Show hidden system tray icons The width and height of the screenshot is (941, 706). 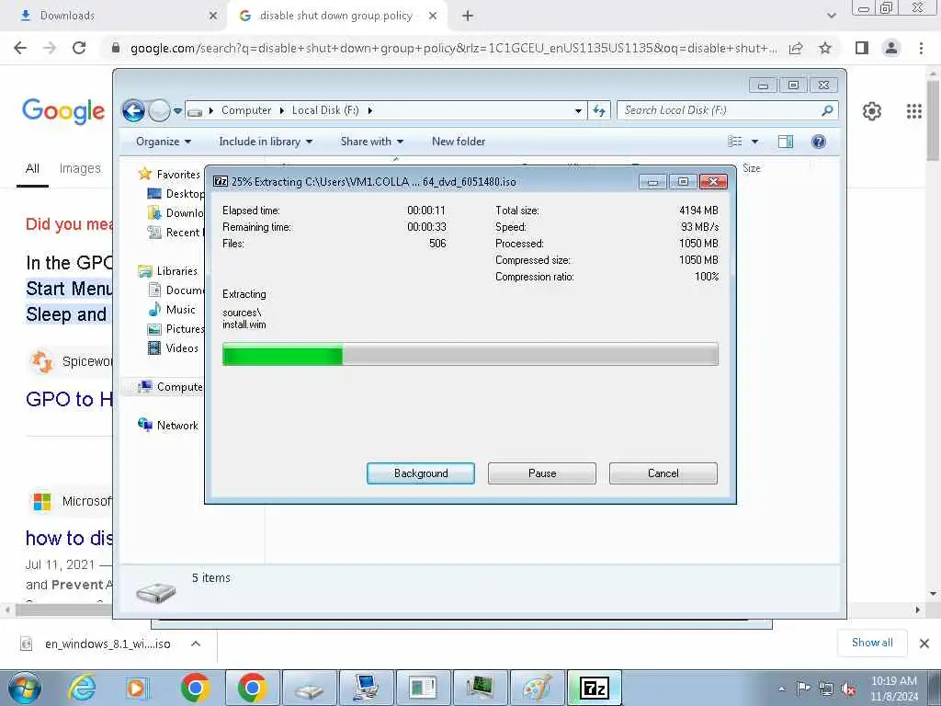(781, 689)
